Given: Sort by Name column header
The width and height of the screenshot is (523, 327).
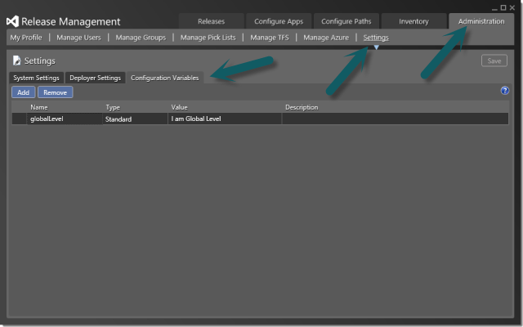Looking at the screenshot, I should [x=39, y=107].
